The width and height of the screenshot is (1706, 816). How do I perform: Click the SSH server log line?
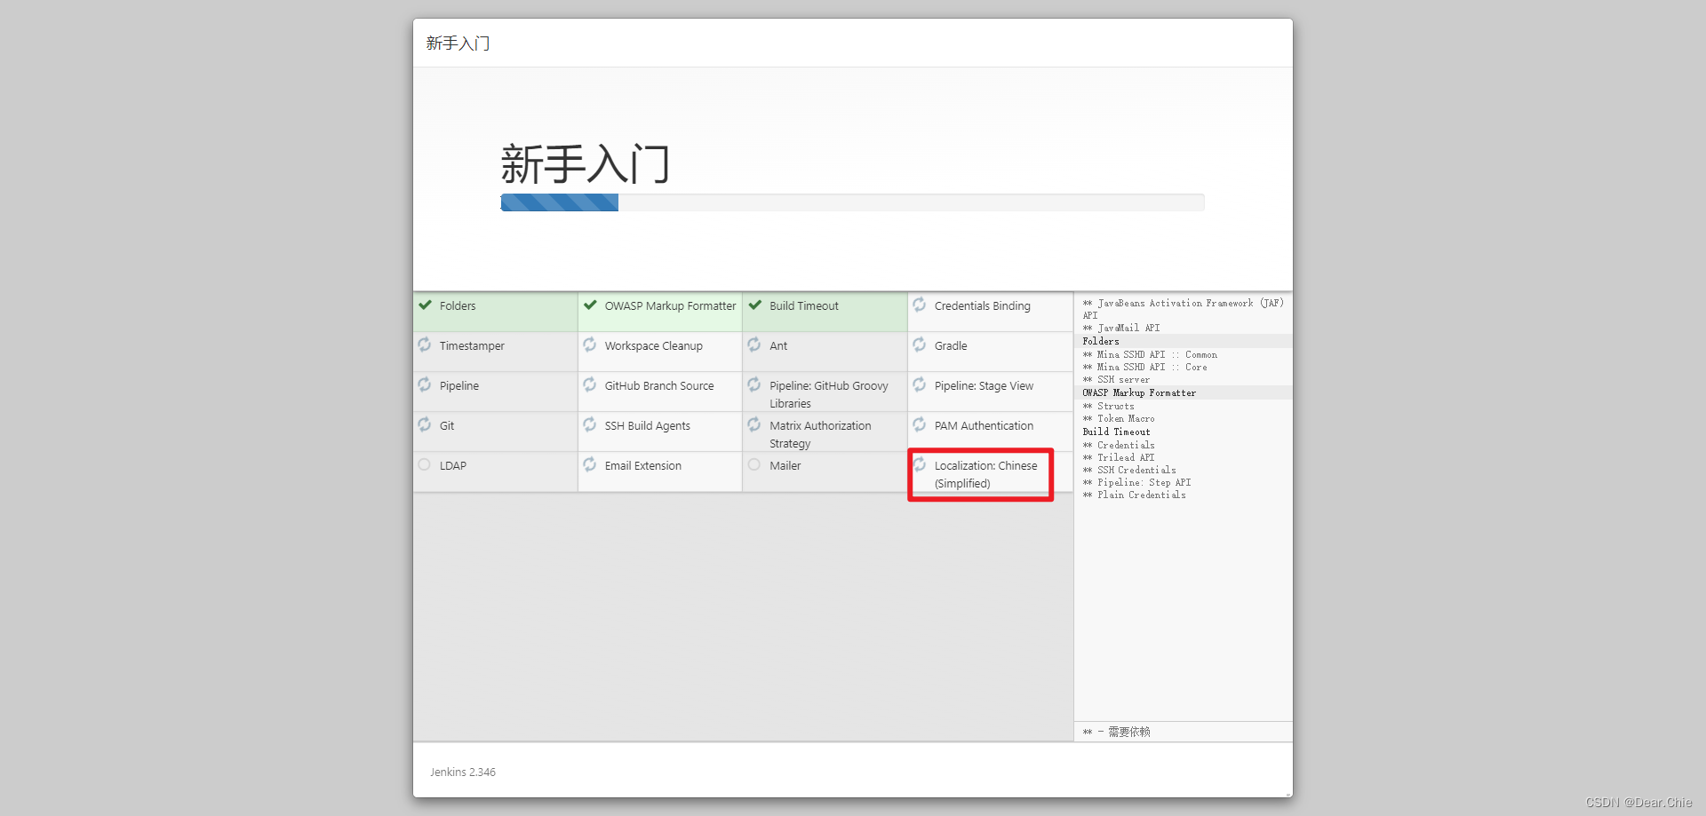tap(1116, 379)
